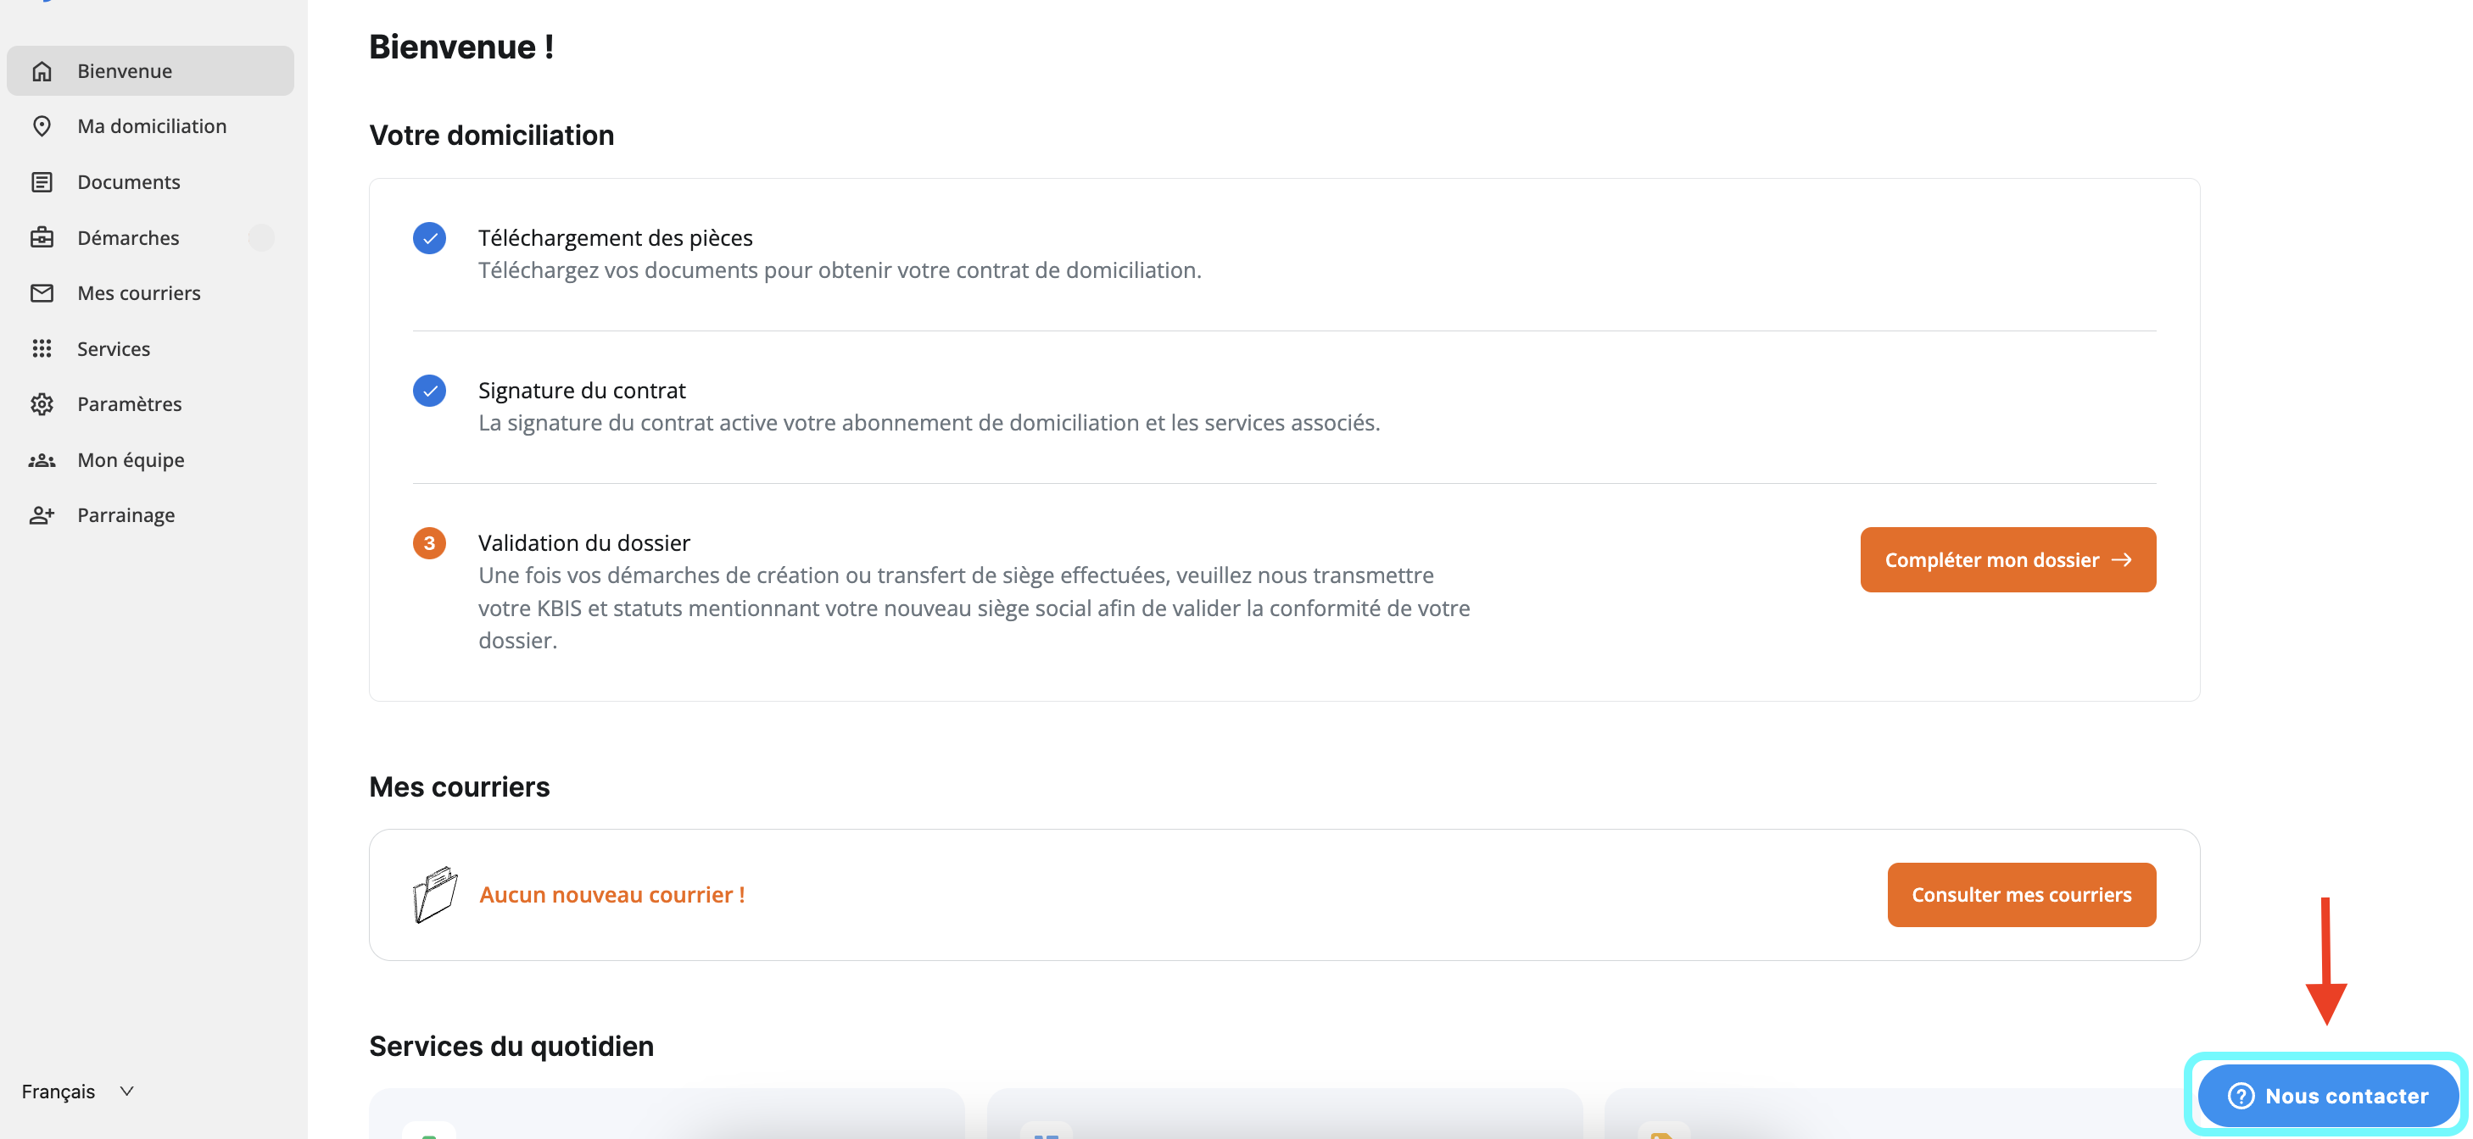Viewport: 2473px width, 1139px height.
Task: Click the Documents list icon
Action: 42,181
